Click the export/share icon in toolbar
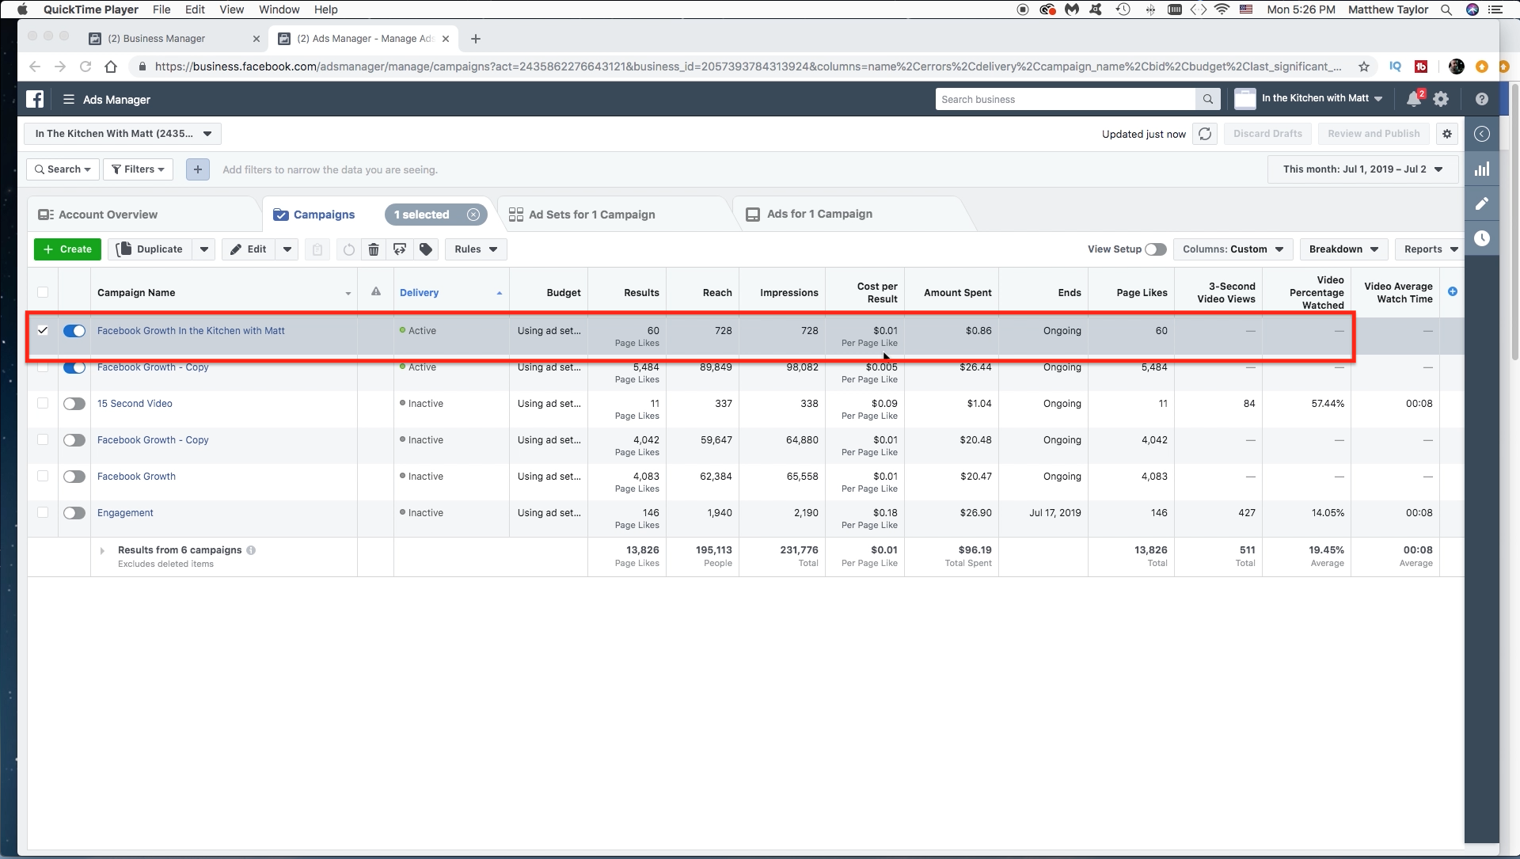 (x=400, y=249)
